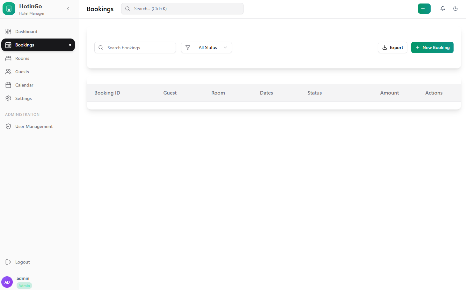Open User Management under Administration
This screenshot has width=466, height=290.
tap(34, 126)
